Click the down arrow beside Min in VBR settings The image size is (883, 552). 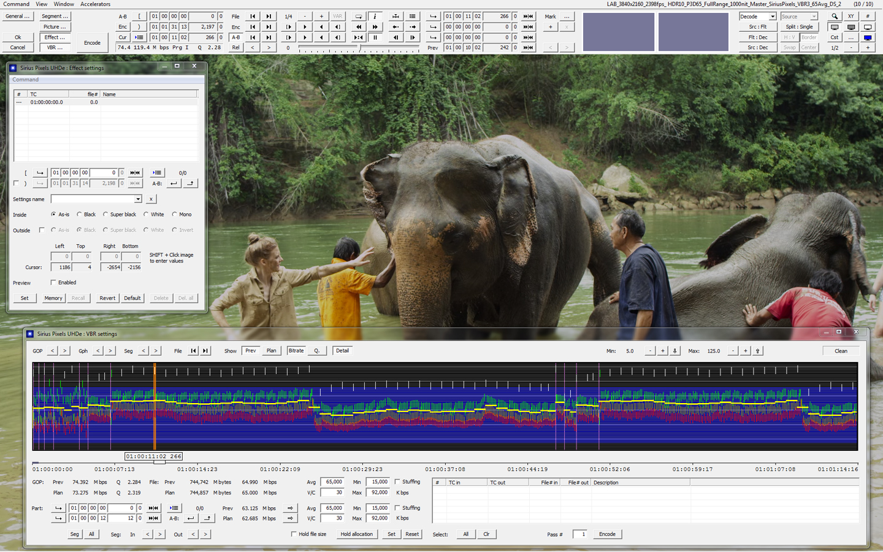pyautogui.click(x=675, y=351)
